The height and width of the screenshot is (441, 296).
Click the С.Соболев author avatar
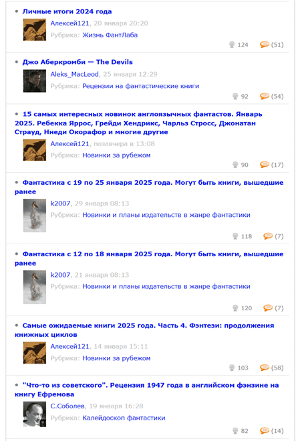(x=35, y=414)
